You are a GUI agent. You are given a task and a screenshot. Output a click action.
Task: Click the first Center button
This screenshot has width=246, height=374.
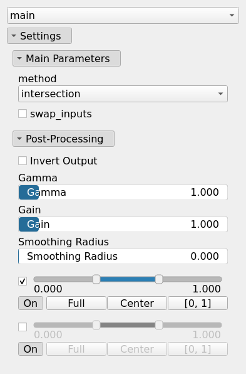pyautogui.click(x=137, y=303)
